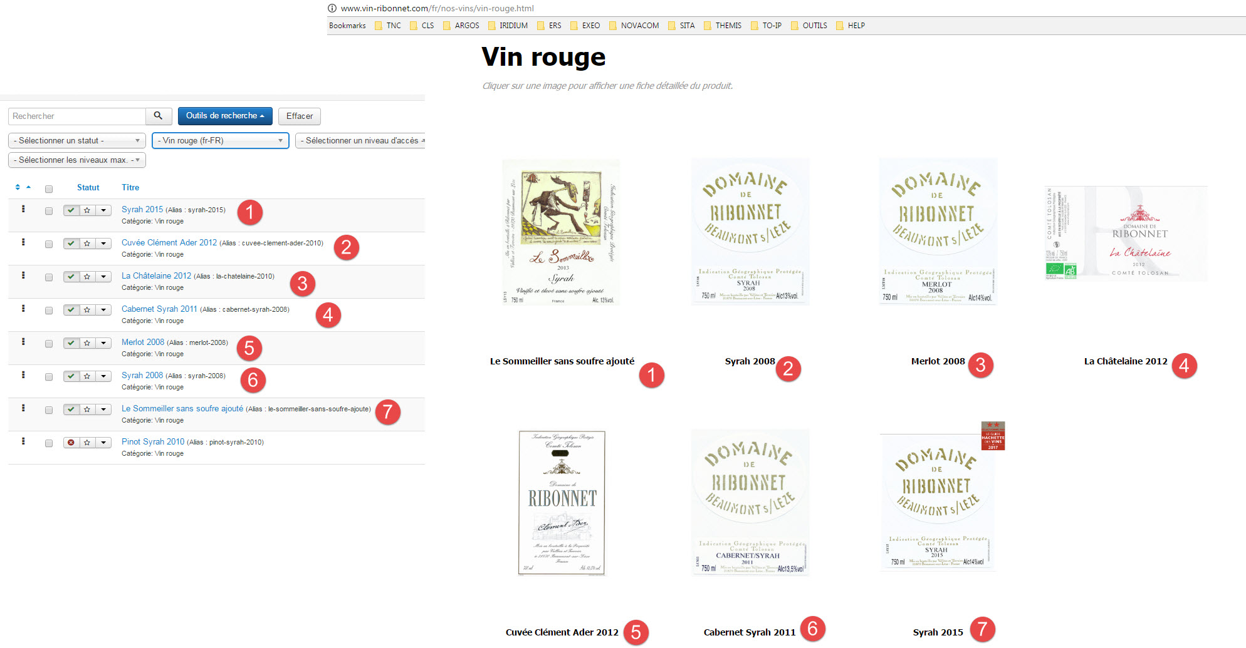Click drag handle of Merlot 2008 row

tap(23, 342)
